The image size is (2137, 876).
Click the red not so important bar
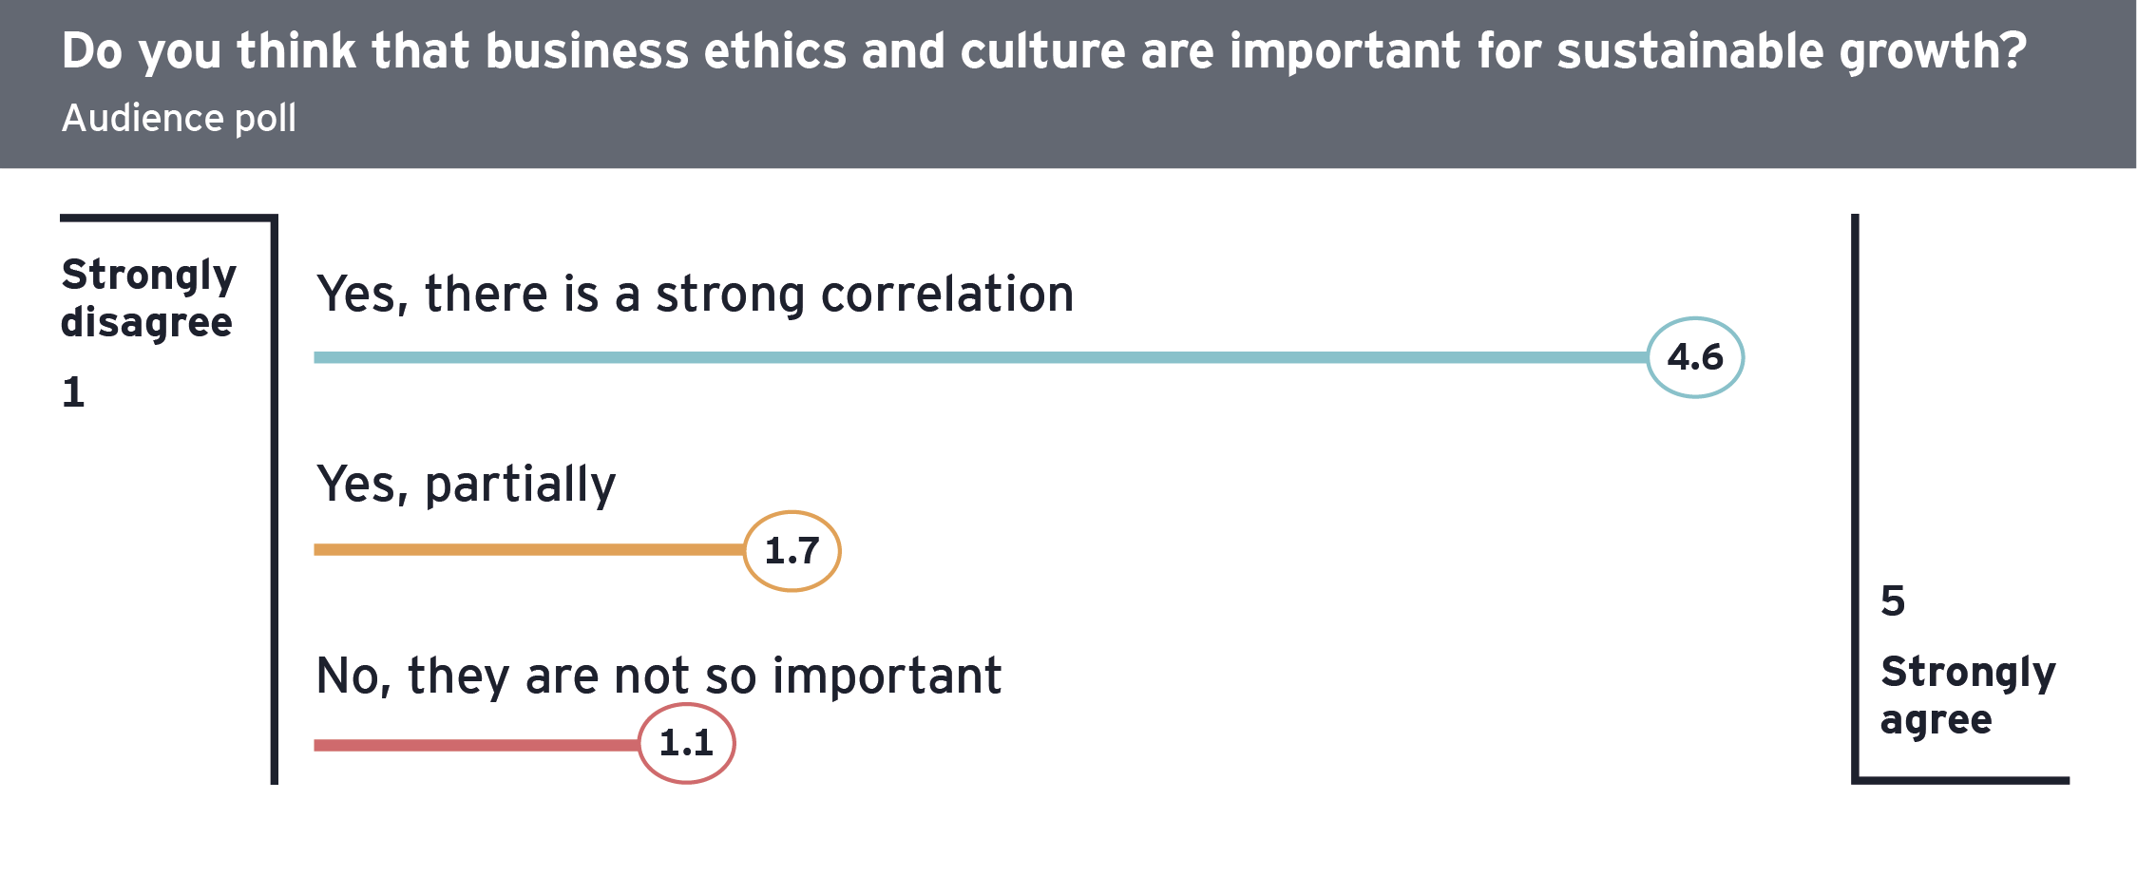(x=476, y=745)
